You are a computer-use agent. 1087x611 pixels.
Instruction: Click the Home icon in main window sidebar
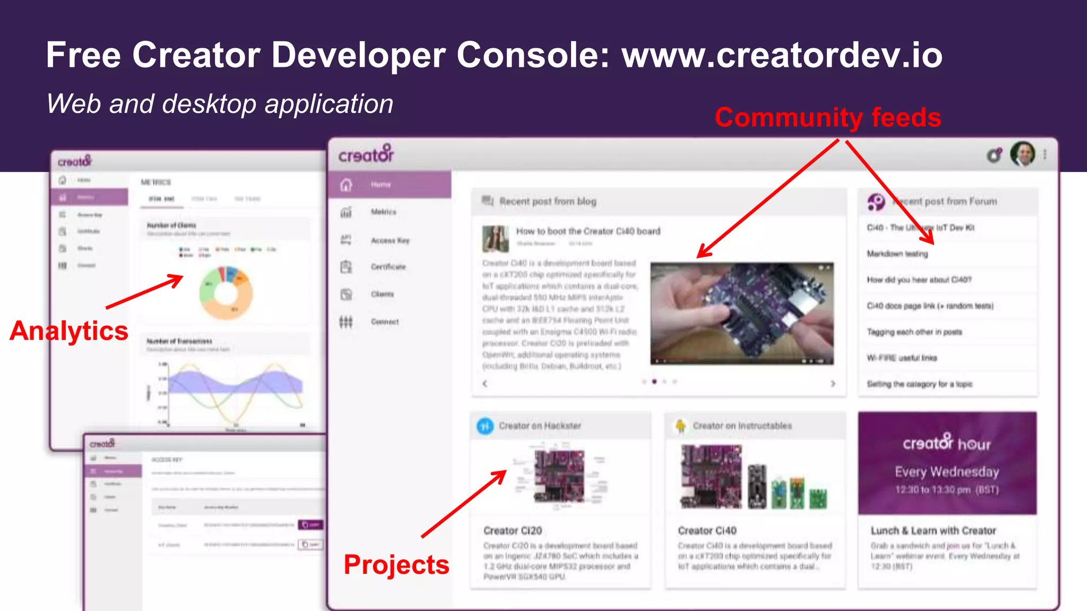pos(346,185)
